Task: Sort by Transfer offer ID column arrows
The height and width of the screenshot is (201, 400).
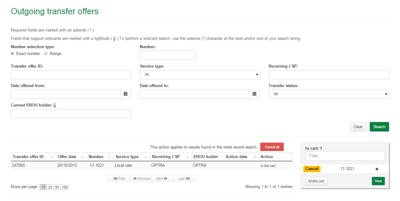Action: (51, 157)
